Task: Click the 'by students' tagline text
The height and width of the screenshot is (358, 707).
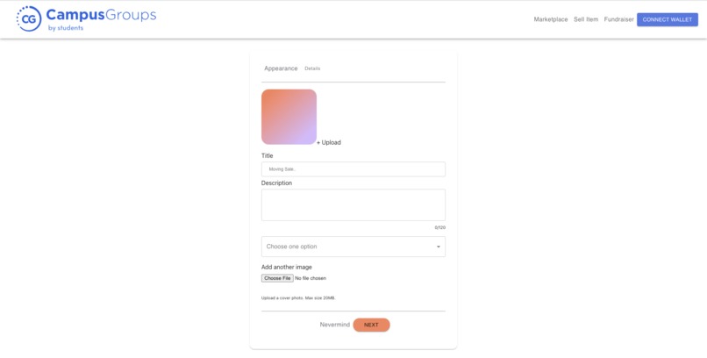Action: click(x=66, y=28)
